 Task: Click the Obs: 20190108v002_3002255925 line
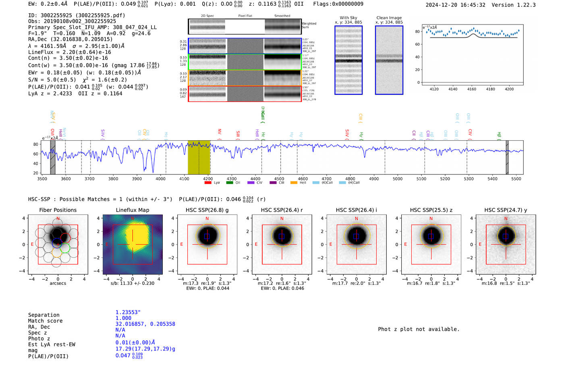pos(72,21)
